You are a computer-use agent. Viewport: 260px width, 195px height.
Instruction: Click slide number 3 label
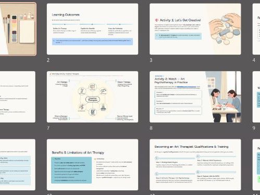[151, 60]
